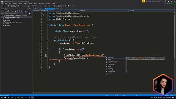Collapse the Bomb class code block
Viewport: 176px width, 99px height.
(x=48, y=25)
